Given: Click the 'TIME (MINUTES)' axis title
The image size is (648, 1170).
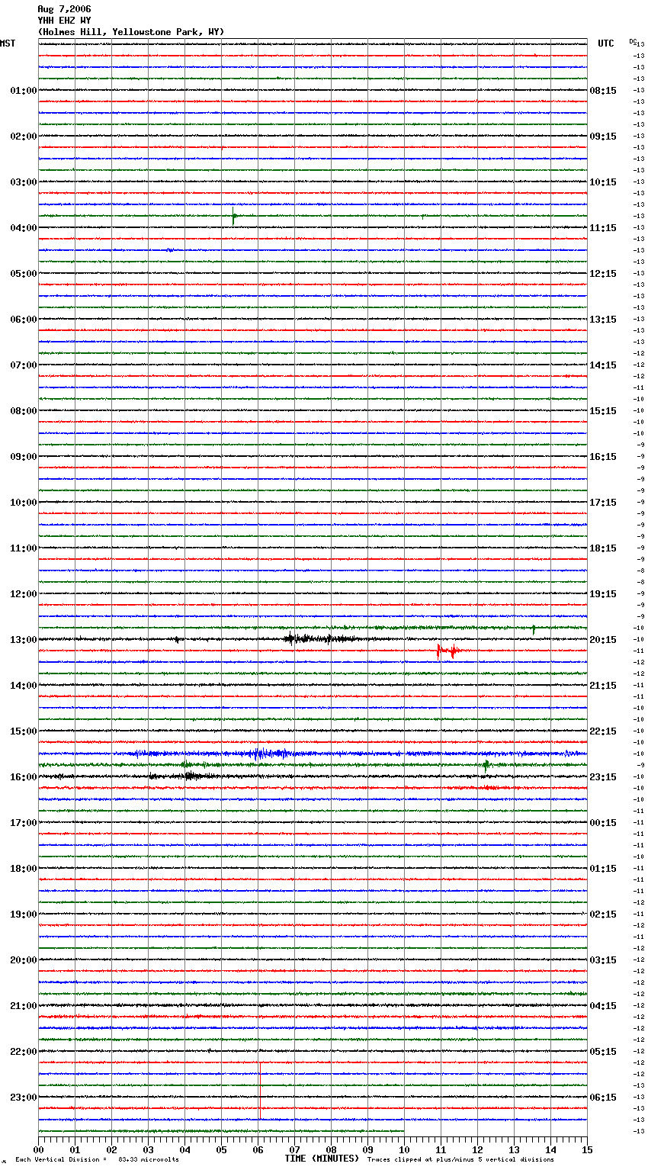Looking at the screenshot, I should pos(322,1159).
